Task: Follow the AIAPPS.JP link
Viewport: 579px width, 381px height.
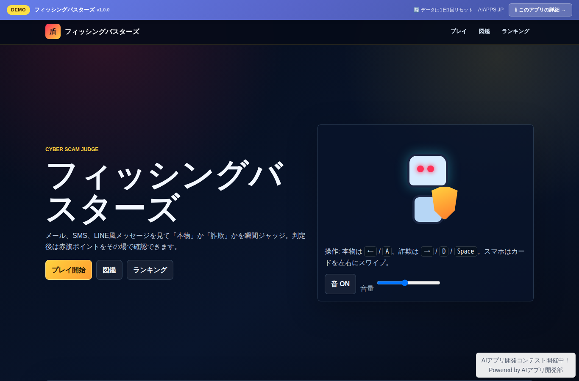Action: click(x=491, y=10)
